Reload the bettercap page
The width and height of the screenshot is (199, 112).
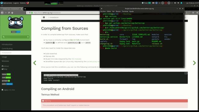(x=9, y=12)
